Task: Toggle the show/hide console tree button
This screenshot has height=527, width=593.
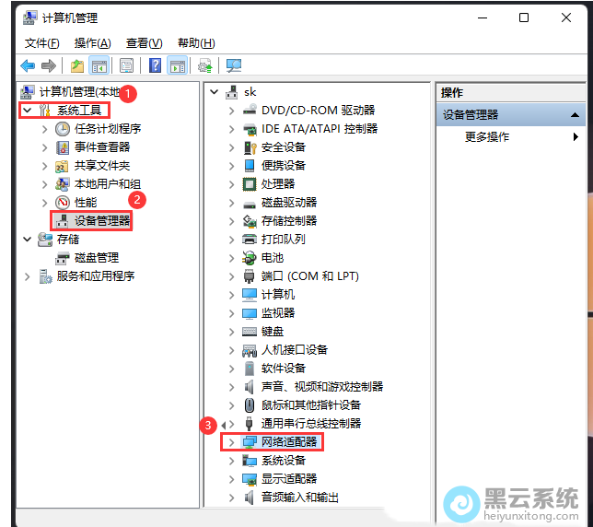Action: pyautogui.click(x=99, y=65)
